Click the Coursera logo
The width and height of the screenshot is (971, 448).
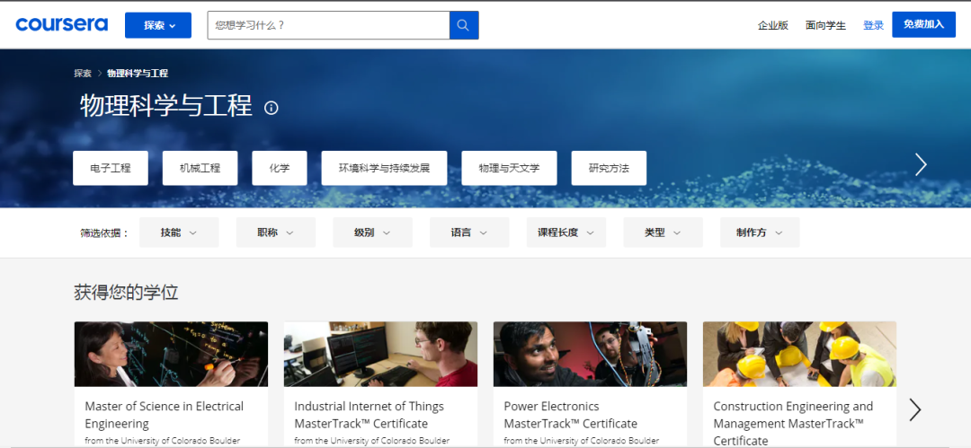(62, 25)
